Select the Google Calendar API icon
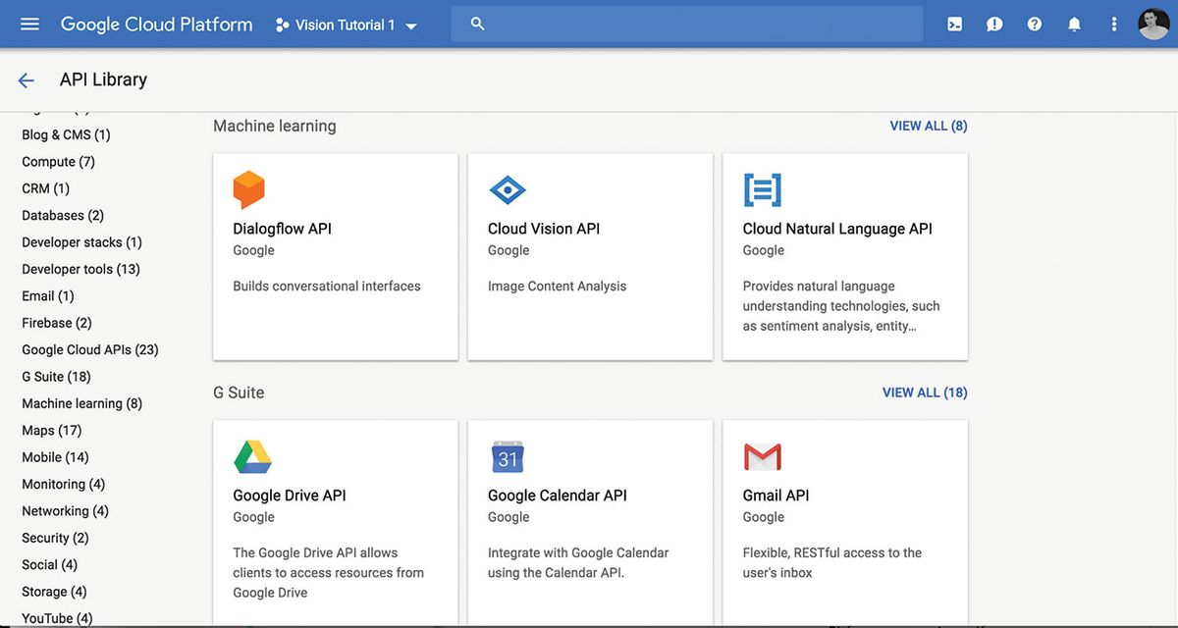The image size is (1178, 628). (x=507, y=456)
